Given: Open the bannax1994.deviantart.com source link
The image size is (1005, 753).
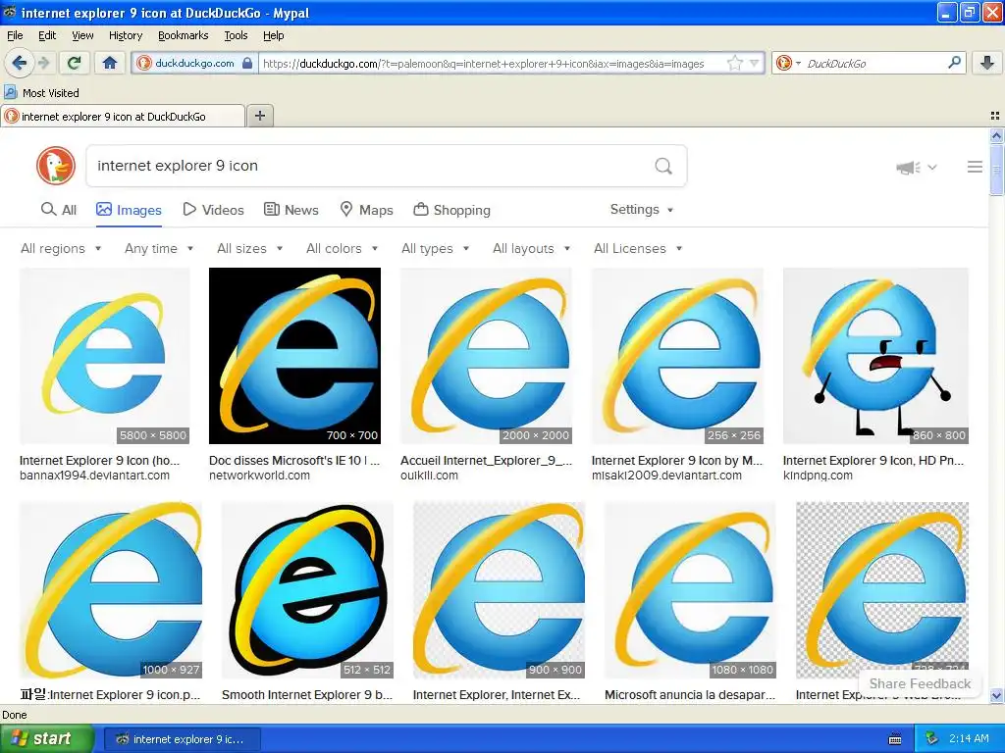Looking at the screenshot, I should point(94,476).
